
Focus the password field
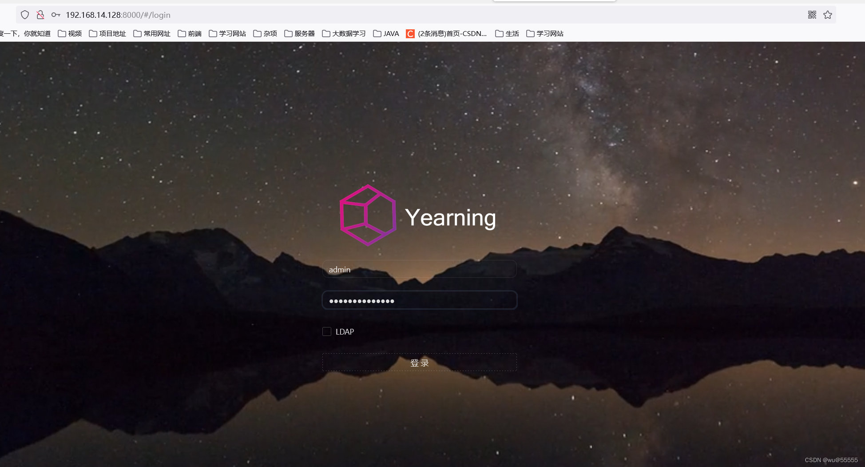pyautogui.click(x=419, y=300)
